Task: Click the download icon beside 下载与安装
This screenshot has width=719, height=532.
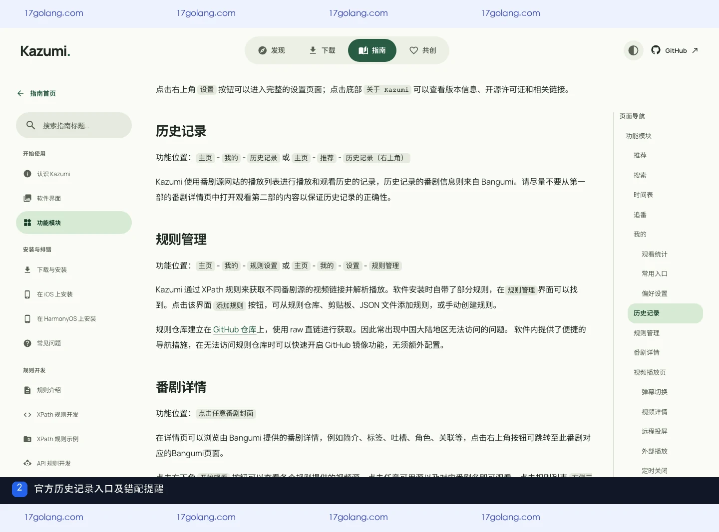Action: [27, 269]
